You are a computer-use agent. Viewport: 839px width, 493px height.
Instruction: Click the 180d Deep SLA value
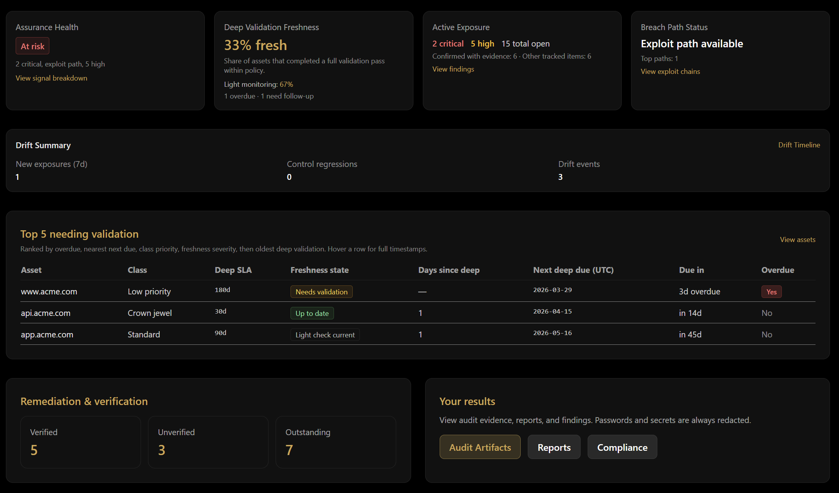pos(222,290)
